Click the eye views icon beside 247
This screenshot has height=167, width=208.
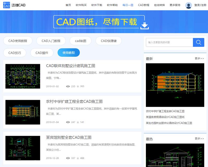coord(68,122)
